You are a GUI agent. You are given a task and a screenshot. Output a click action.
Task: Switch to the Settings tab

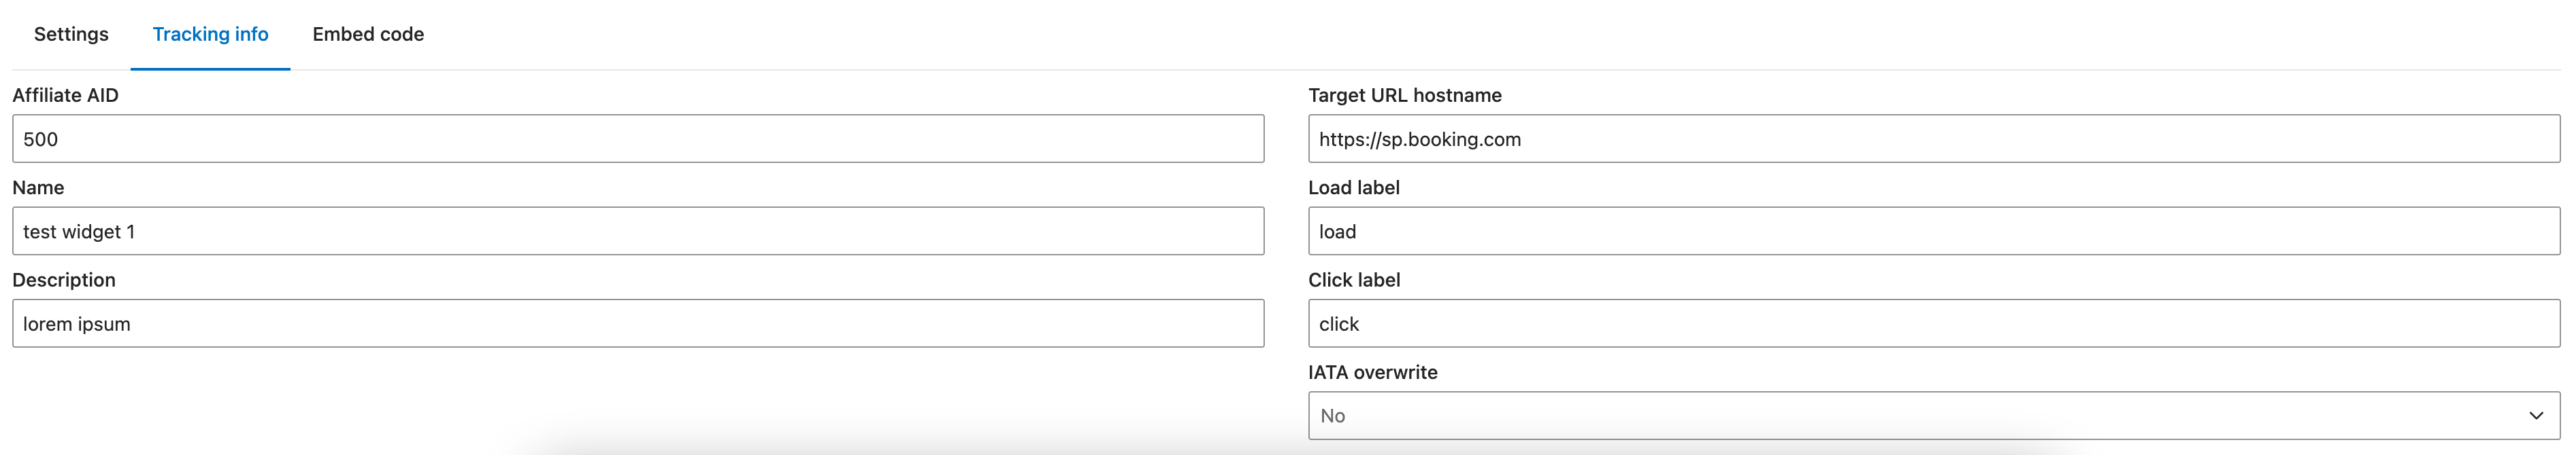[x=71, y=34]
